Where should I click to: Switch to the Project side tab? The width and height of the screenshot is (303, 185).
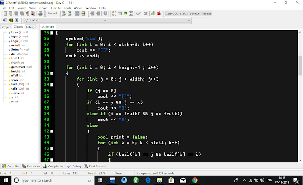click(6, 27)
